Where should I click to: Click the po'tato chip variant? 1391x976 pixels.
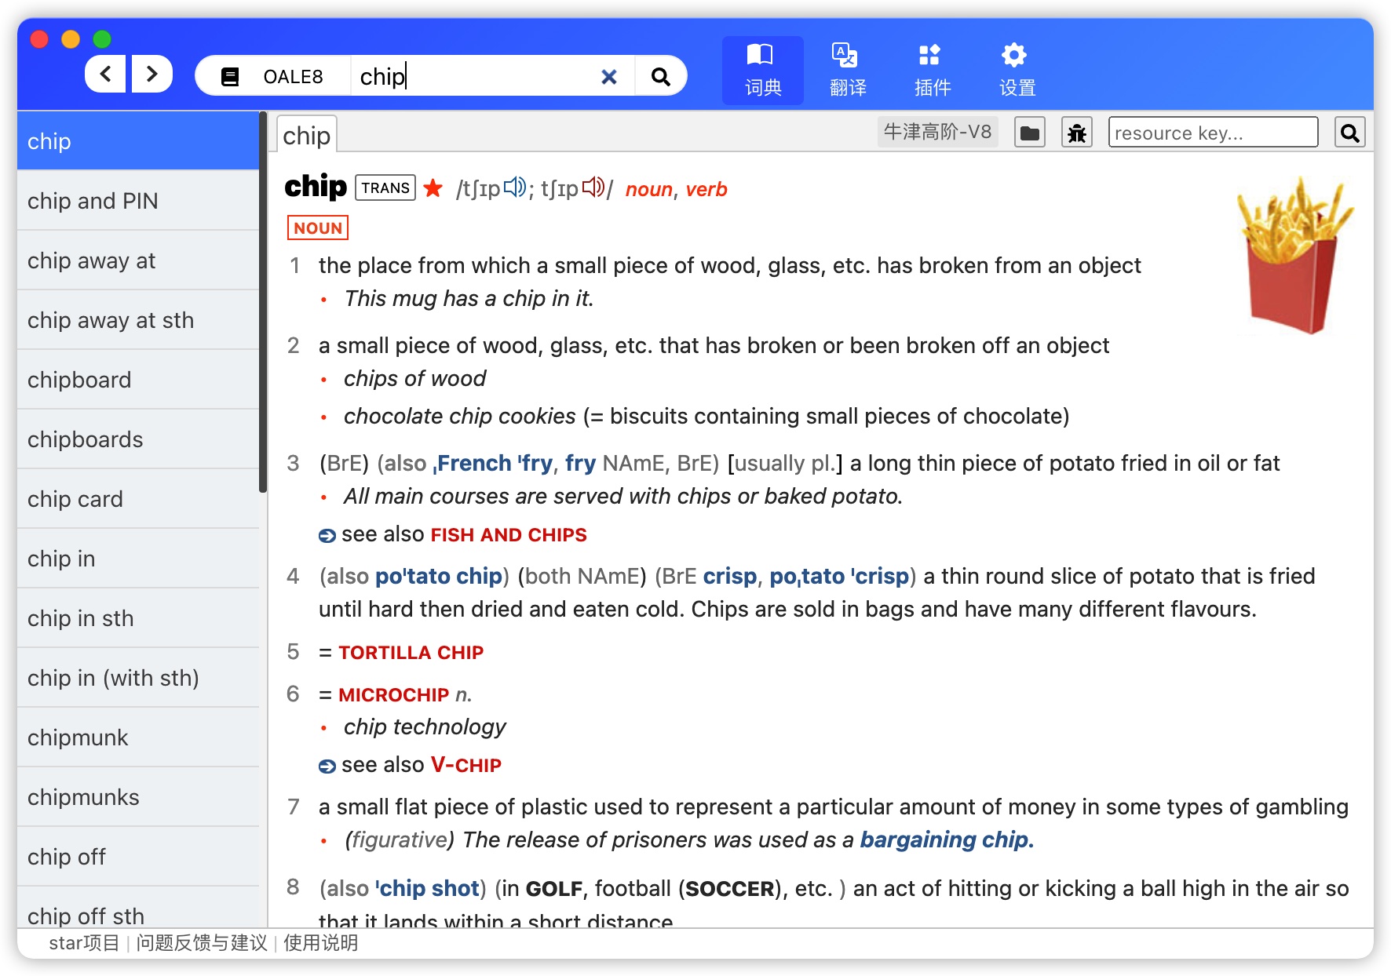[x=439, y=577]
